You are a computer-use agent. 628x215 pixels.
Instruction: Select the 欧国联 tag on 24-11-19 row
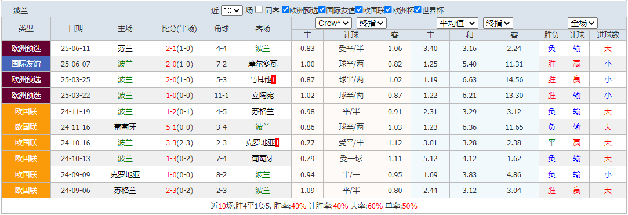pos(26,111)
